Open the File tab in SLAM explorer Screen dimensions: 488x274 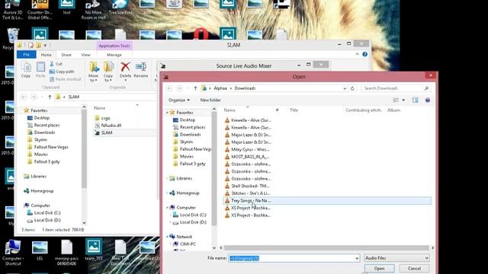[27, 54]
